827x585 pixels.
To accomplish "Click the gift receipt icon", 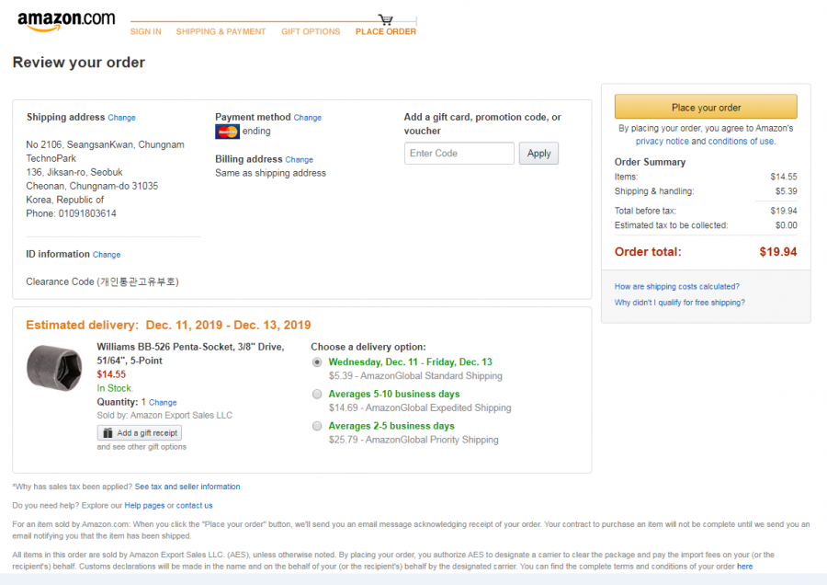I will 108,433.
